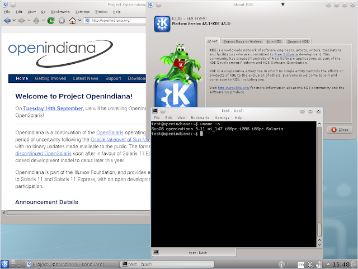Follow the Tuesday 14th September link
Viewport: 358px width, 269px height.
point(53,108)
